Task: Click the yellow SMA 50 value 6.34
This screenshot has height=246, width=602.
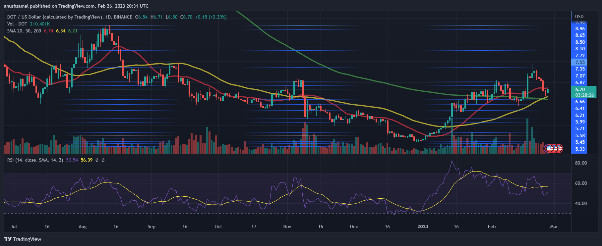Action: 61,31
